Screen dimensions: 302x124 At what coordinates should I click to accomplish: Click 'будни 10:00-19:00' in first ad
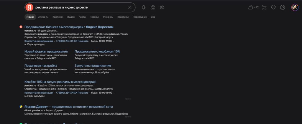[101, 41]
